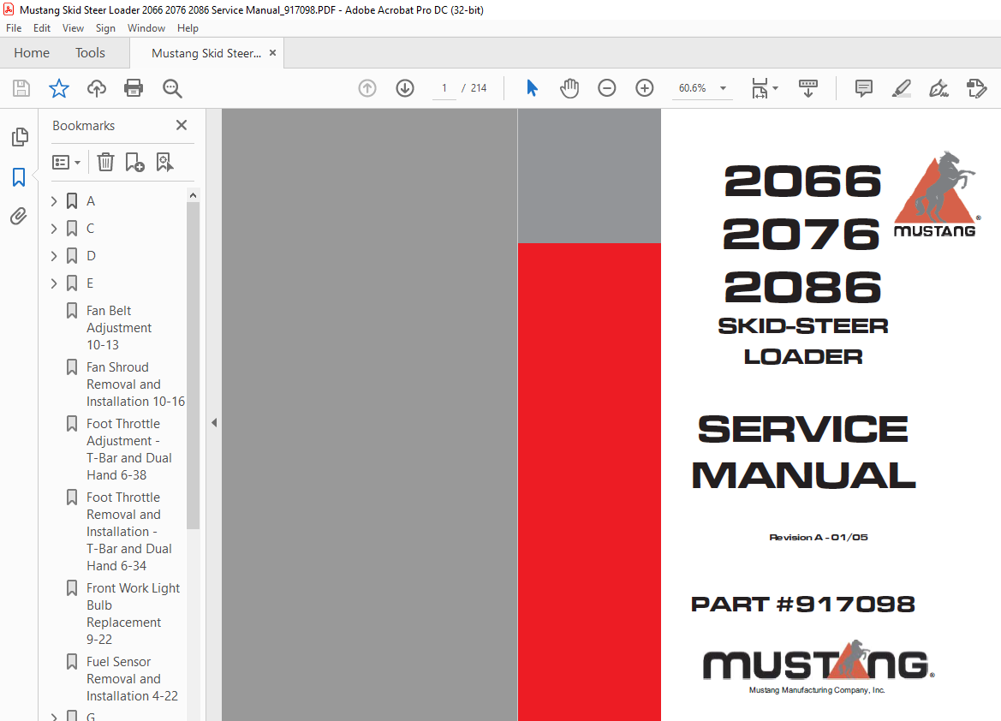Open the Help menu
The width and height of the screenshot is (1001, 721).
click(188, 28)
